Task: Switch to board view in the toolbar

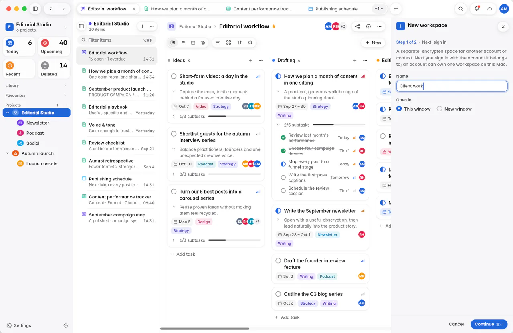Action: pyautogui.click(x=173, y=42)
